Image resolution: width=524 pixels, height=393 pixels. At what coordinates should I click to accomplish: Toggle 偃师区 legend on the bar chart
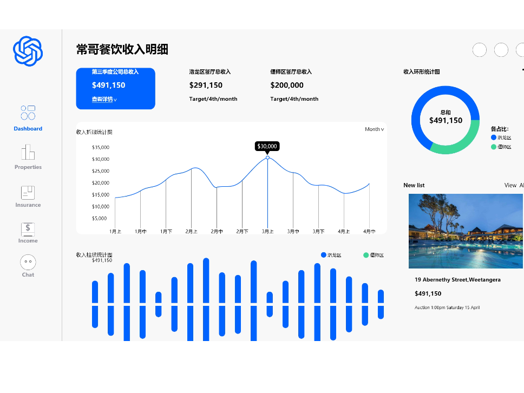click(374, 254)
